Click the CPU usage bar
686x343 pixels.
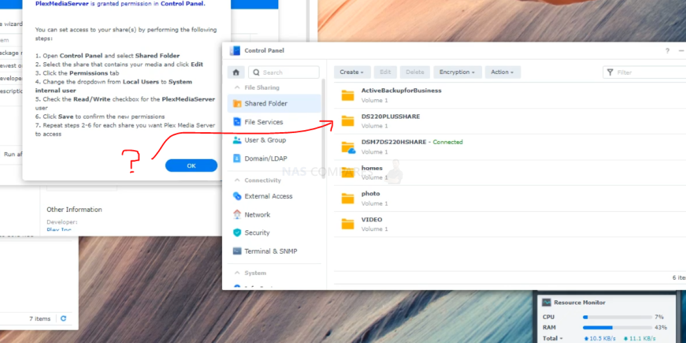(x=617, y=317)
